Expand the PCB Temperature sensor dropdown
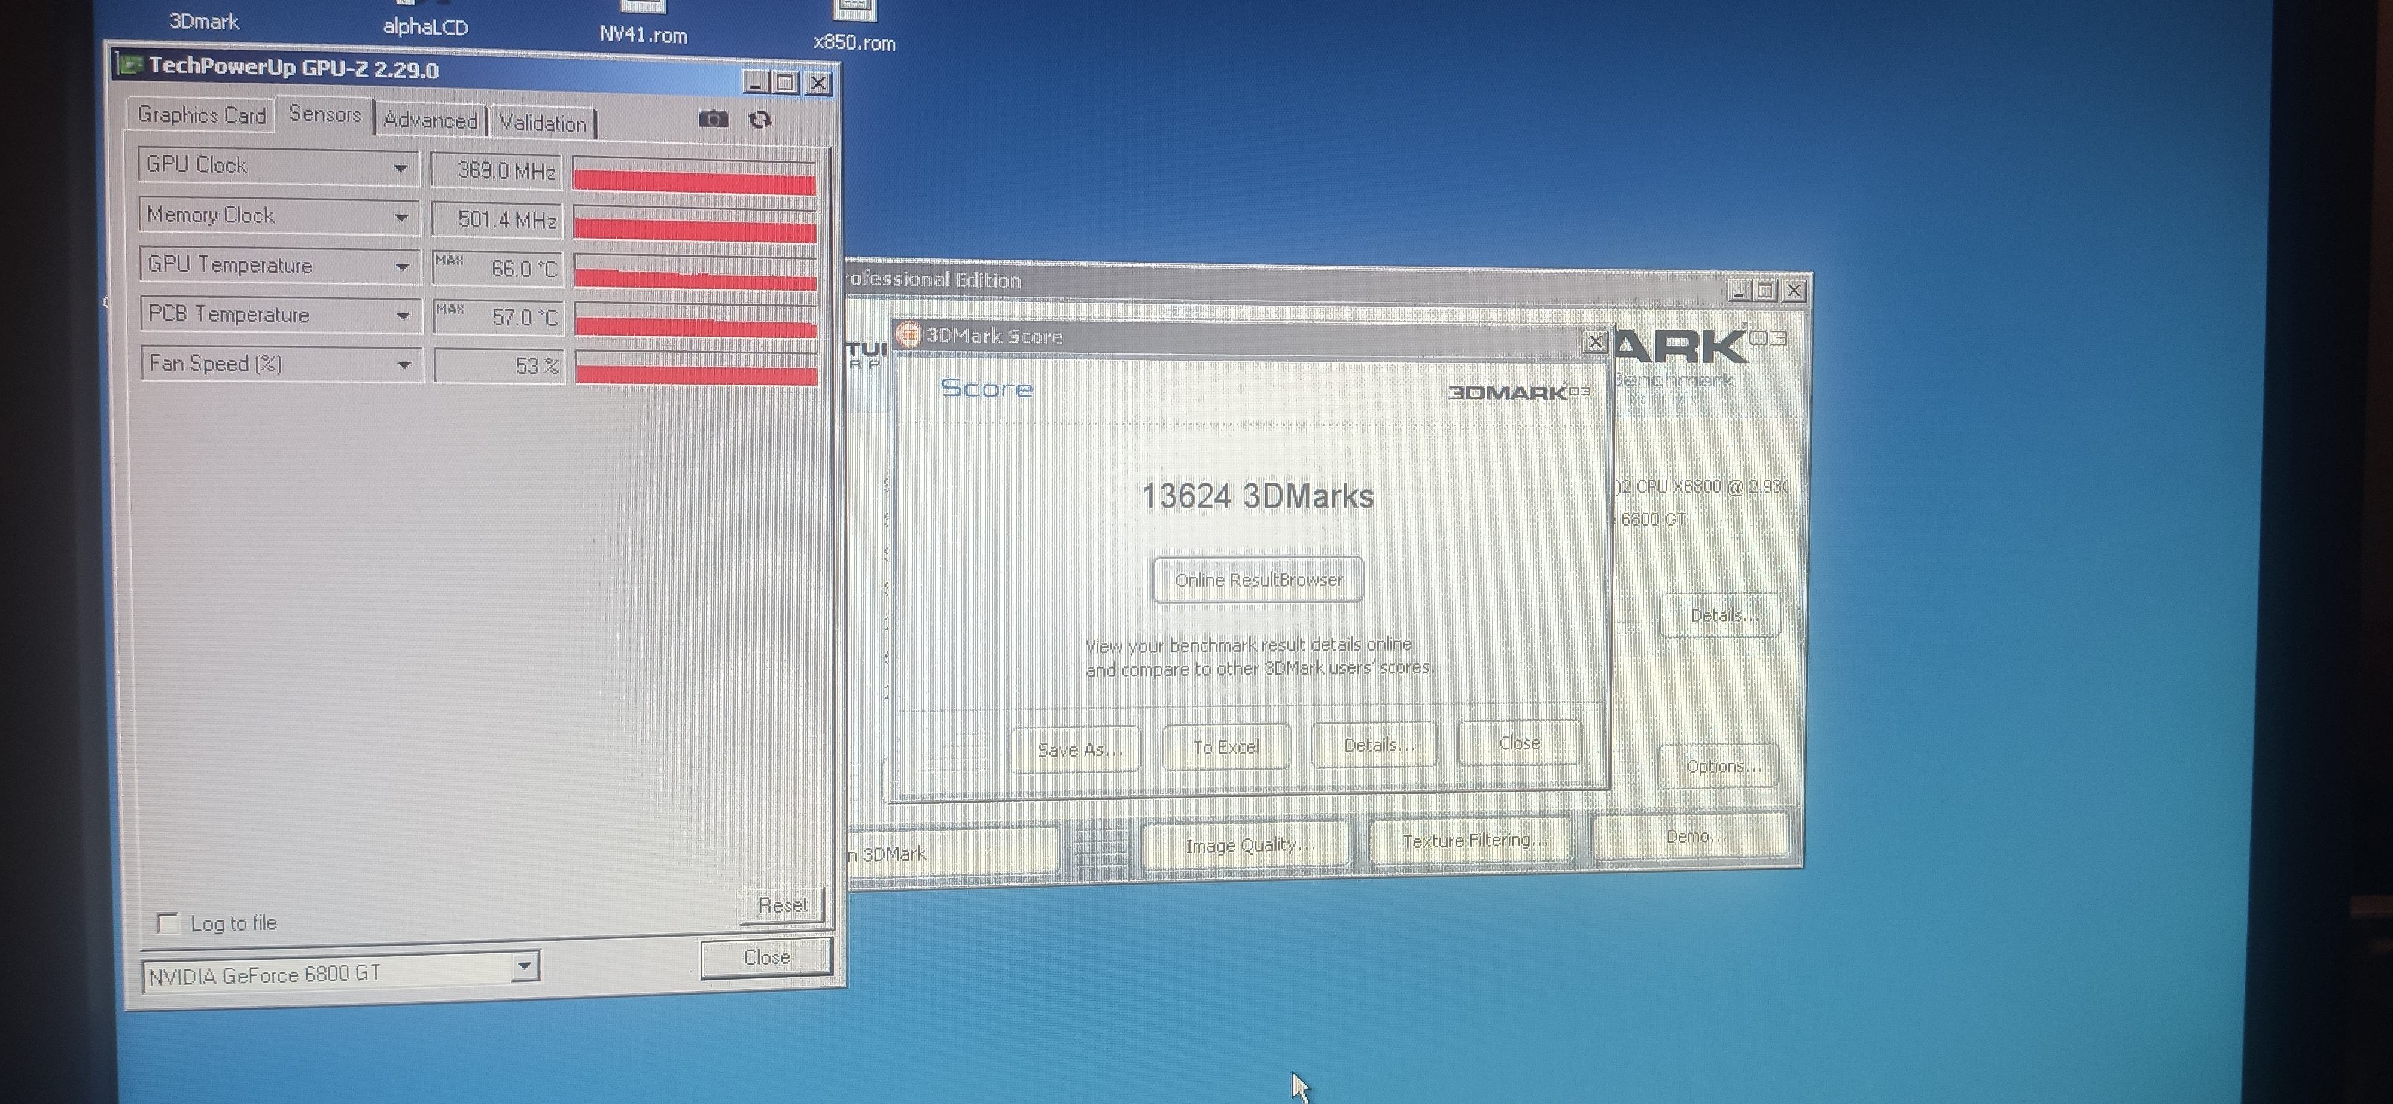The image size is (2393, 1104). tap(403, 316)
